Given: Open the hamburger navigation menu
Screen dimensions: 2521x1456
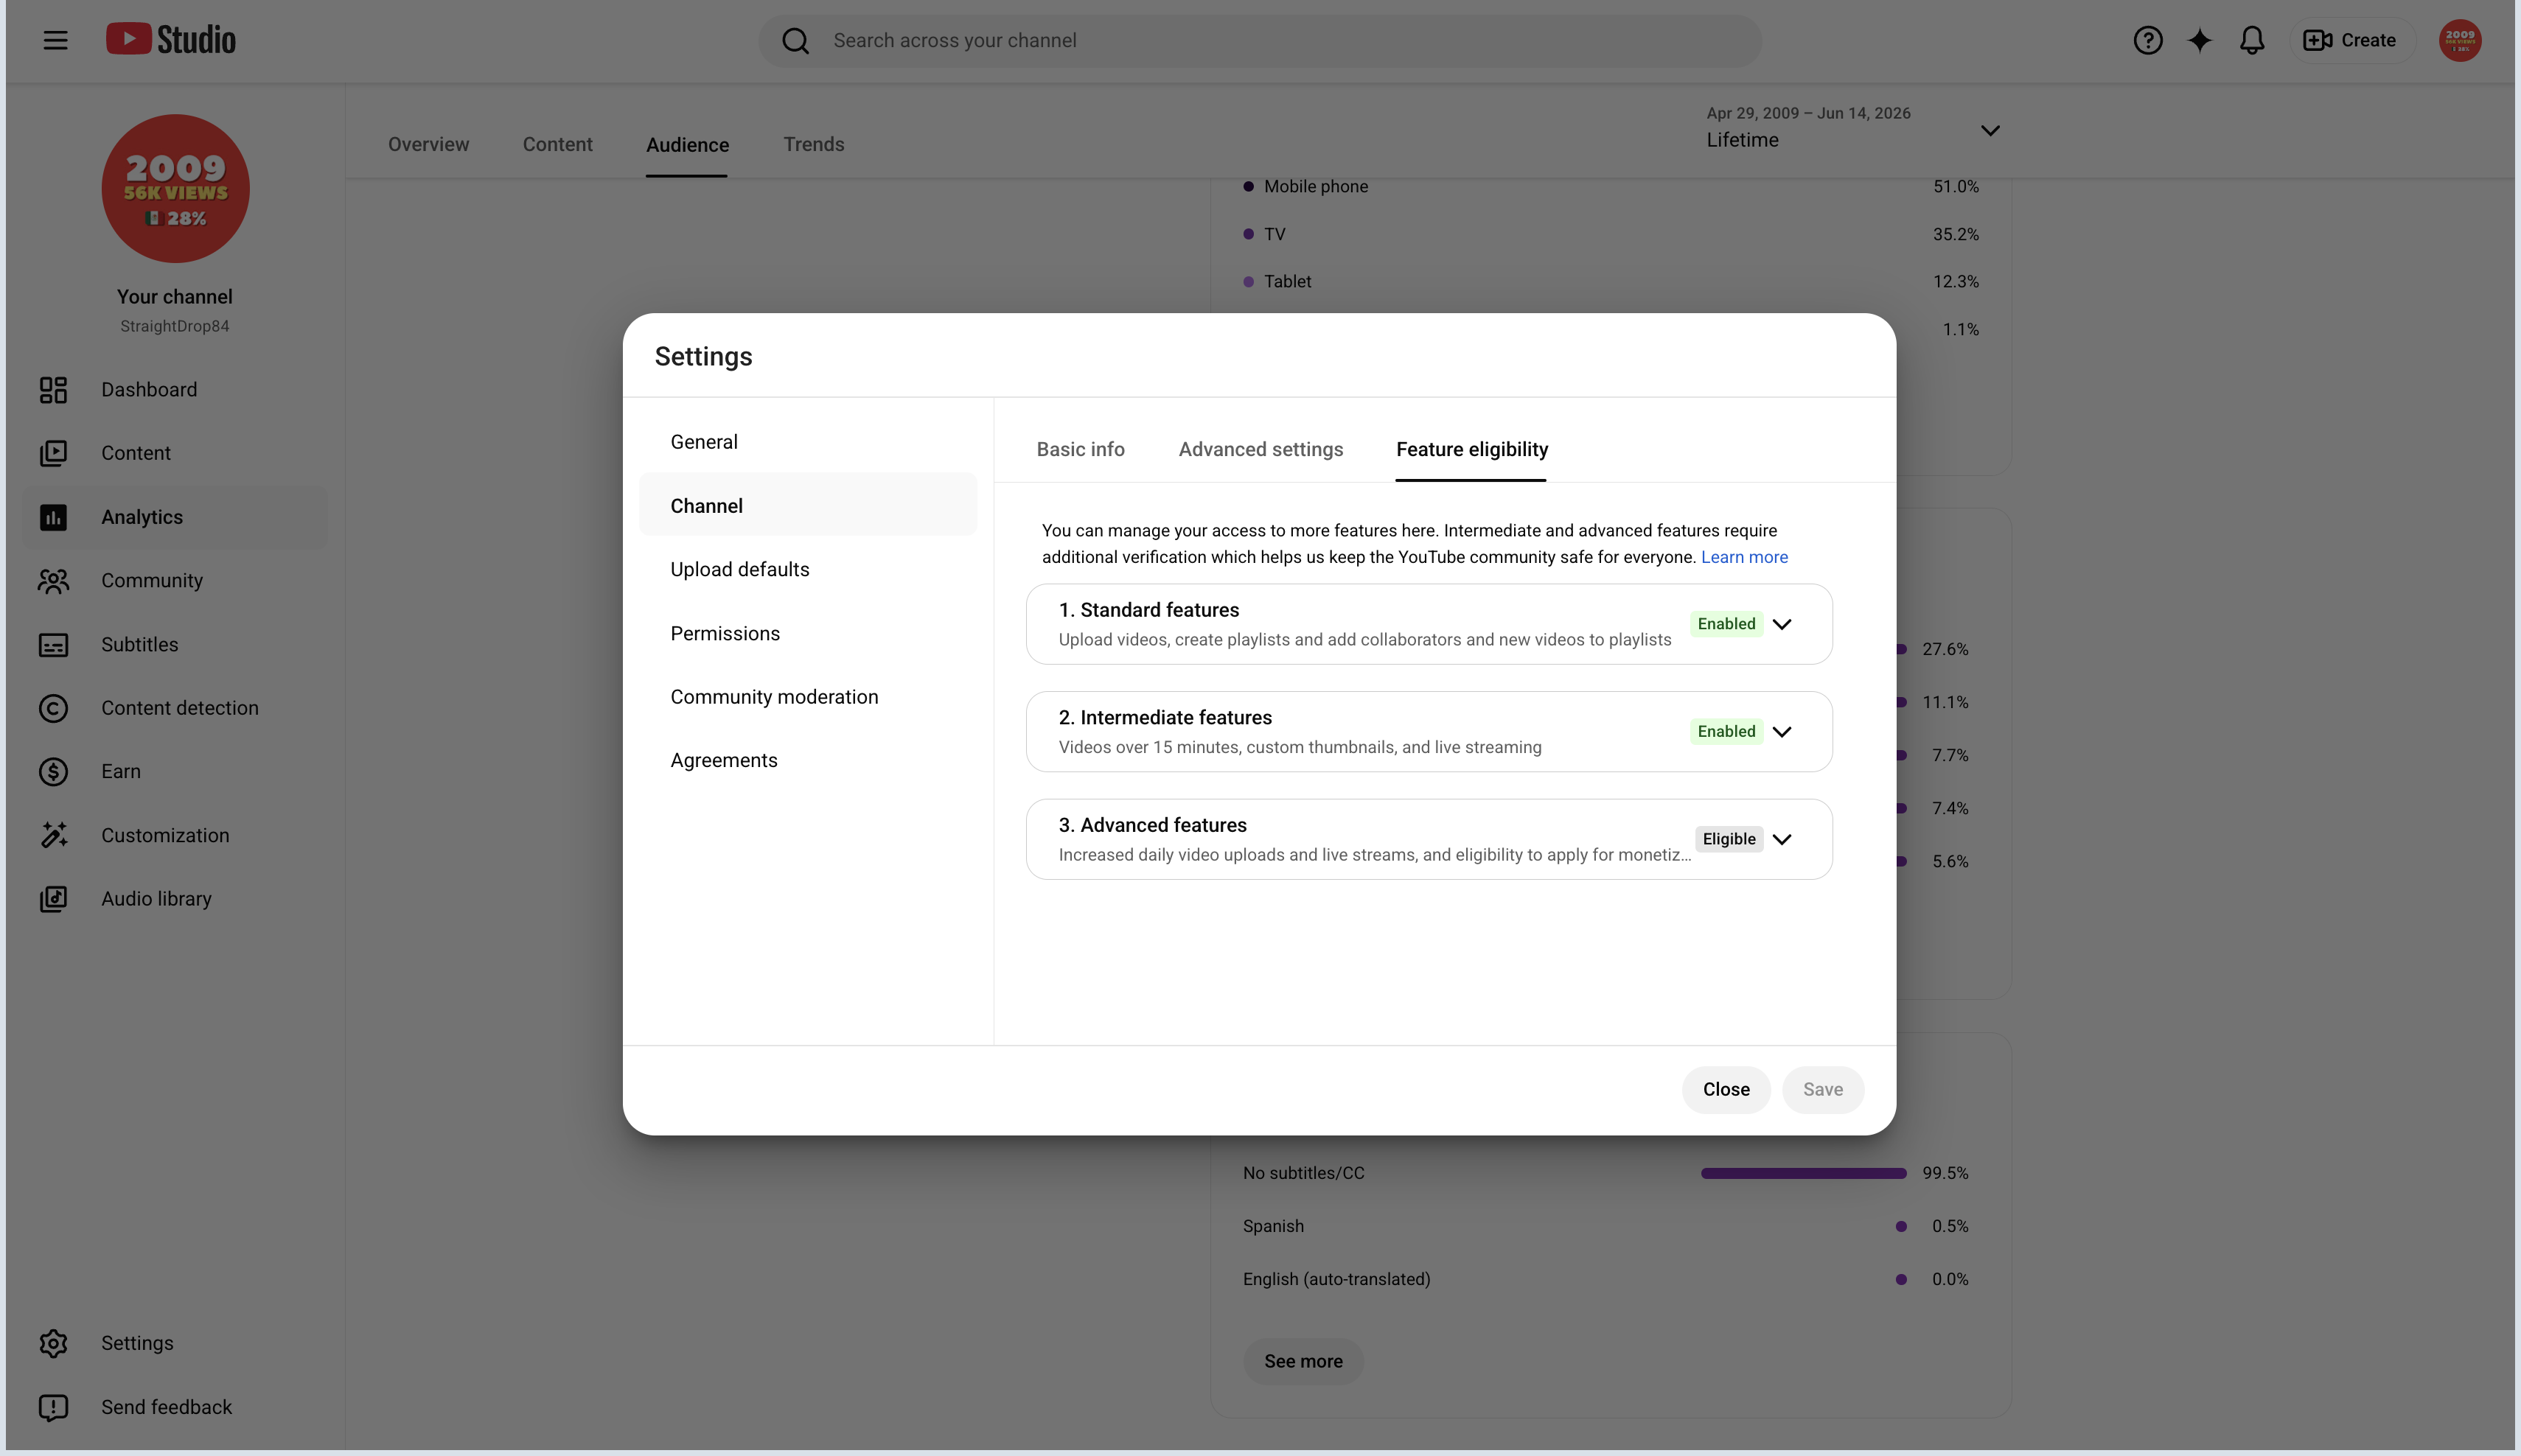Looking at the screenshot, I should click(55, 40).
